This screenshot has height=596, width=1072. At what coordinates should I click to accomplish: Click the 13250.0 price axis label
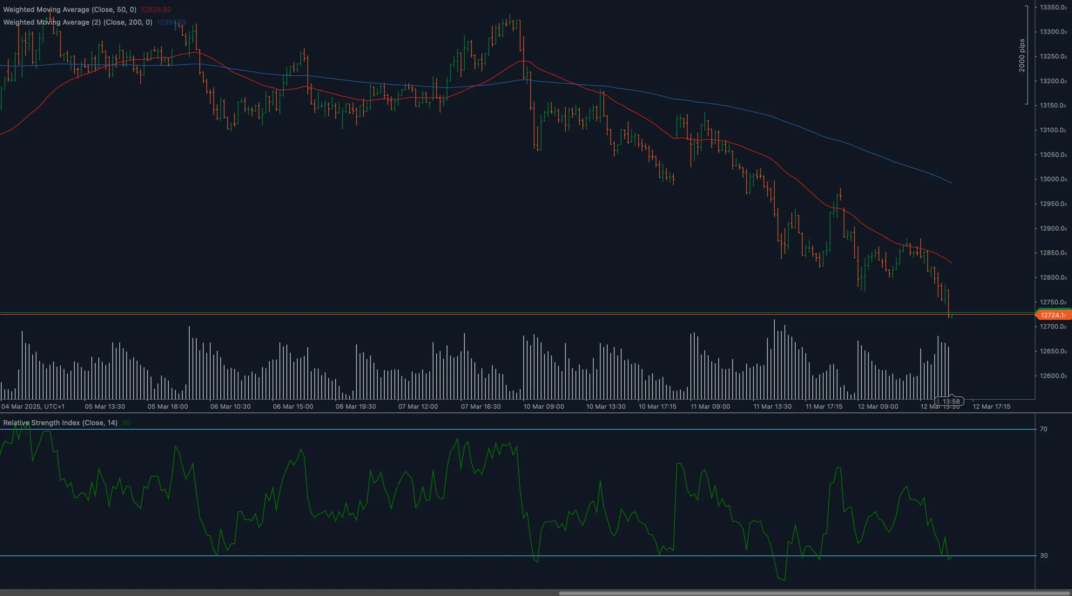click(1053, 57)
